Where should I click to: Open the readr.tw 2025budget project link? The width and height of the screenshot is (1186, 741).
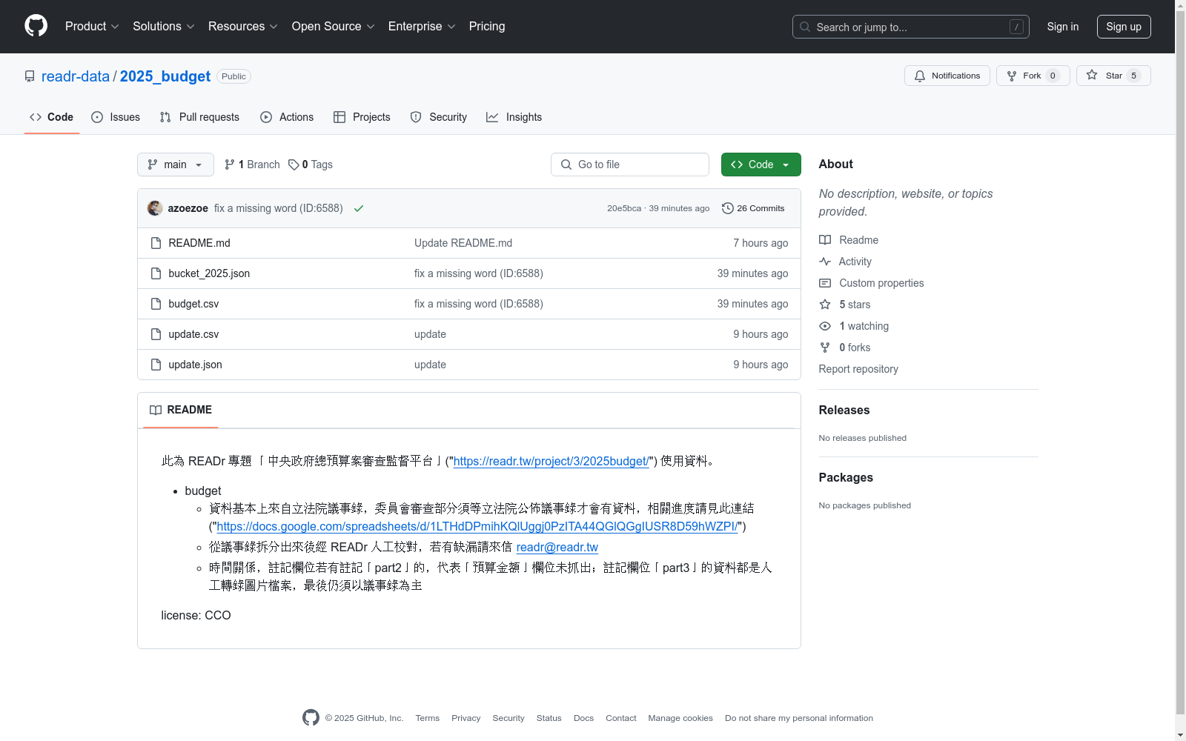pyautogui.click(x=551, y=461)
